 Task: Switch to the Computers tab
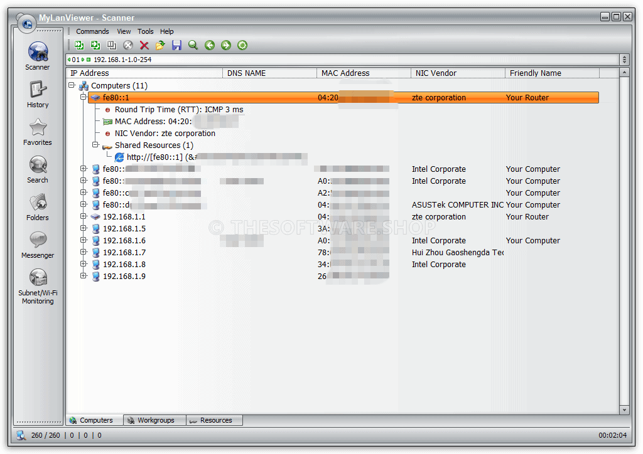click(94, 420)
